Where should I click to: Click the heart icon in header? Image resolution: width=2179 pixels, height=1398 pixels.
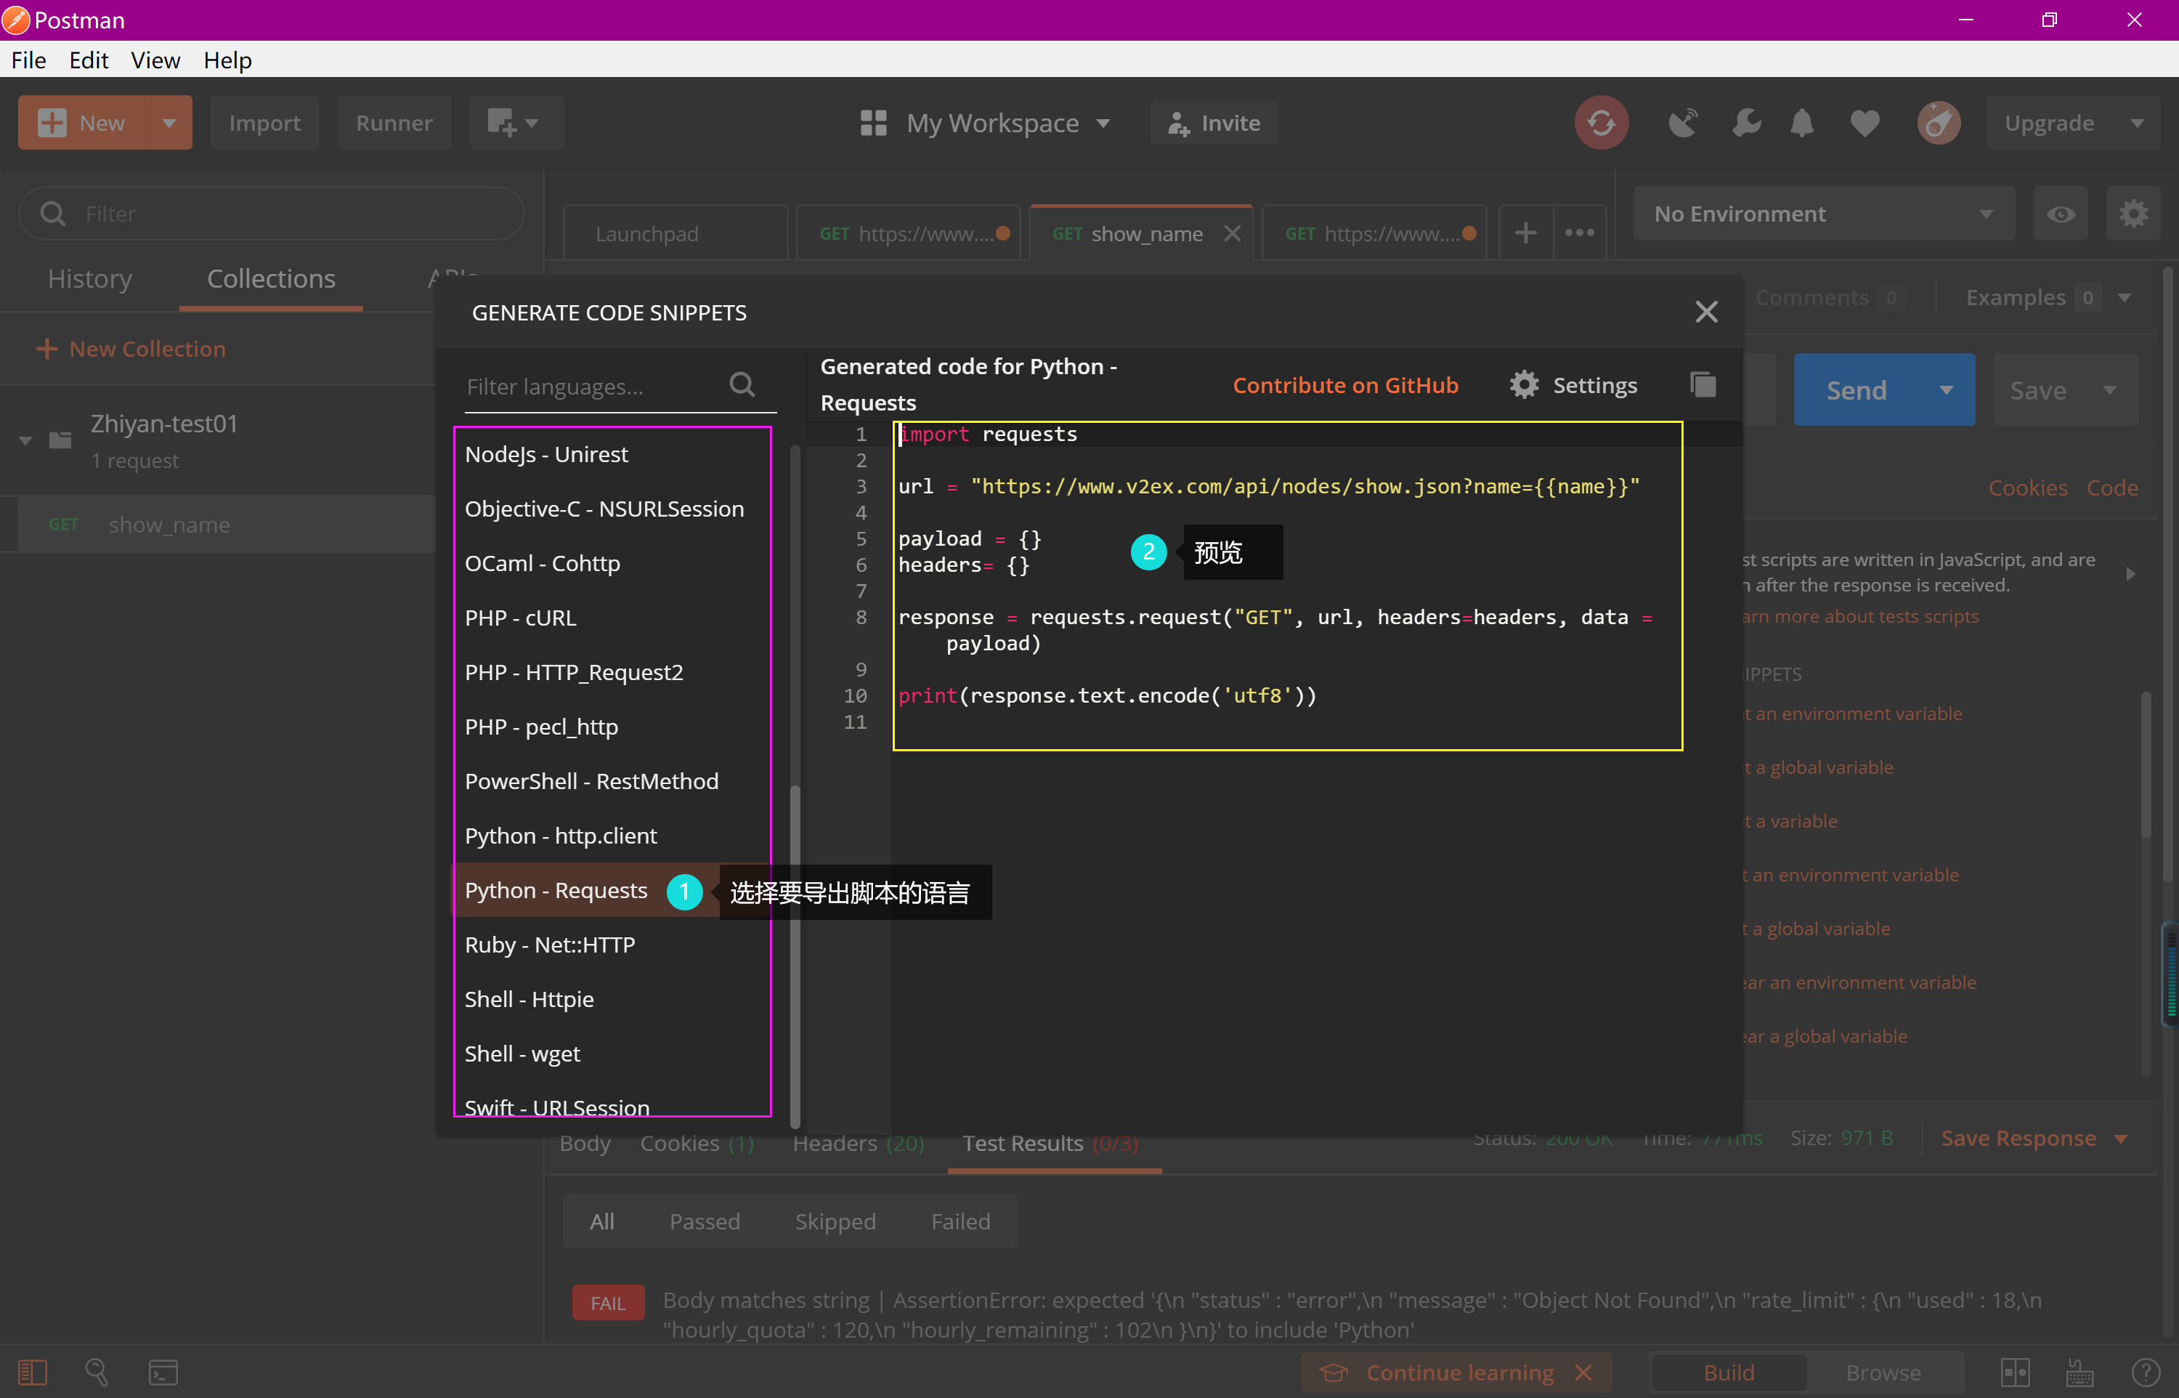1865,123
